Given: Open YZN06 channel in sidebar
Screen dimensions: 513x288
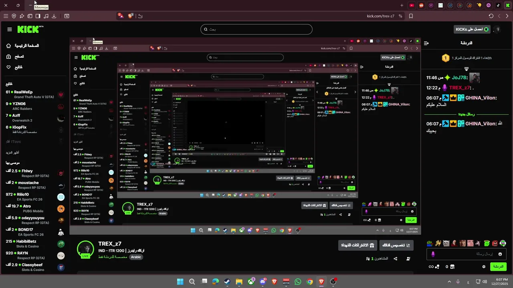Looking at the screenshot, I should pyautogui.click(x=35, y=106).
